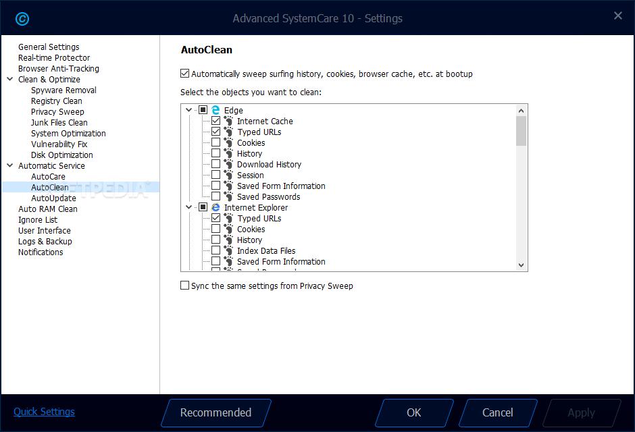Check Index Data Files option

[x=216, y=250]
